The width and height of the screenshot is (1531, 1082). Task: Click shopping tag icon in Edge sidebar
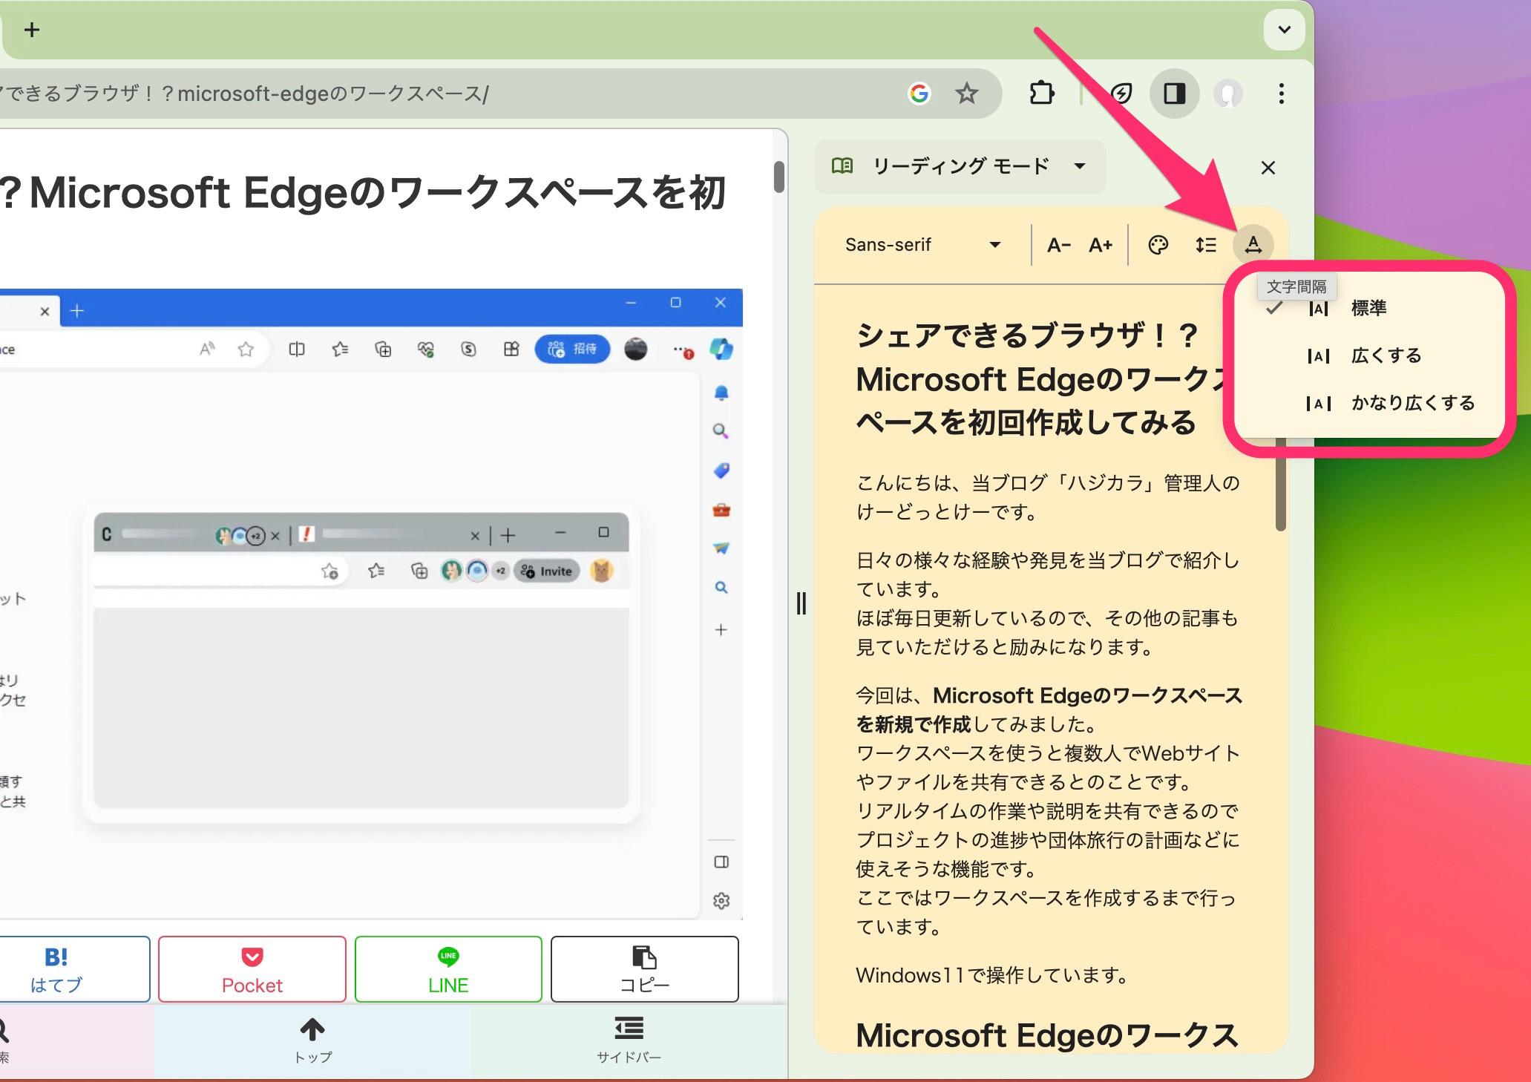[x=721, y=470]
